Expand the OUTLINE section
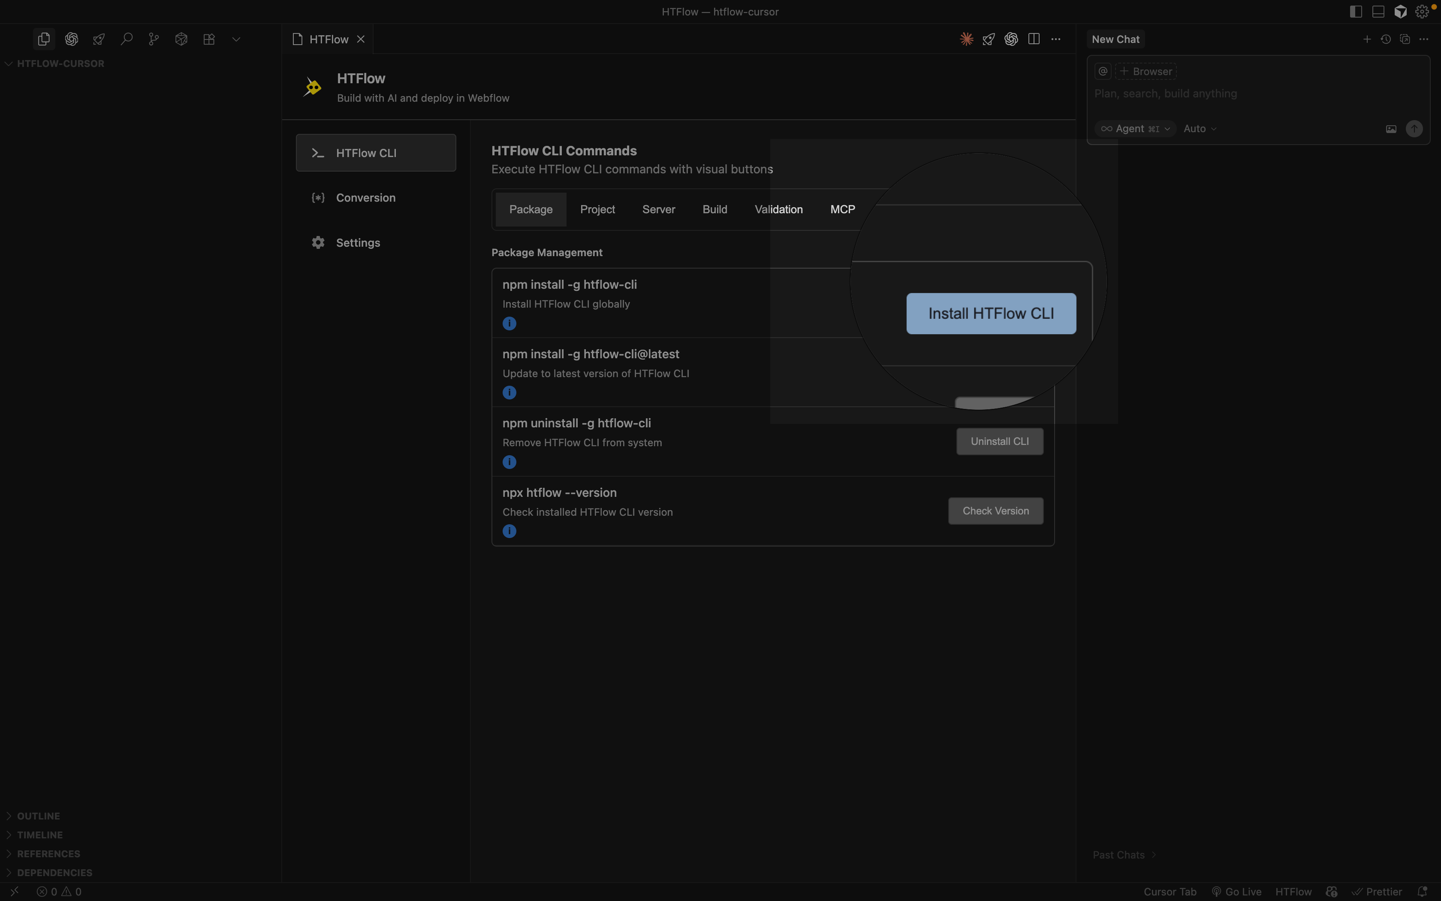 click(x=38, y=815)
